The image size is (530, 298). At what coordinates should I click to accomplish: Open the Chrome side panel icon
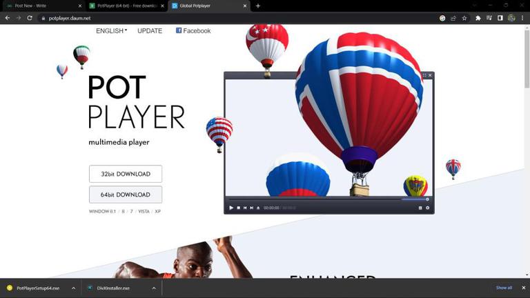click(x=500, y=18)
